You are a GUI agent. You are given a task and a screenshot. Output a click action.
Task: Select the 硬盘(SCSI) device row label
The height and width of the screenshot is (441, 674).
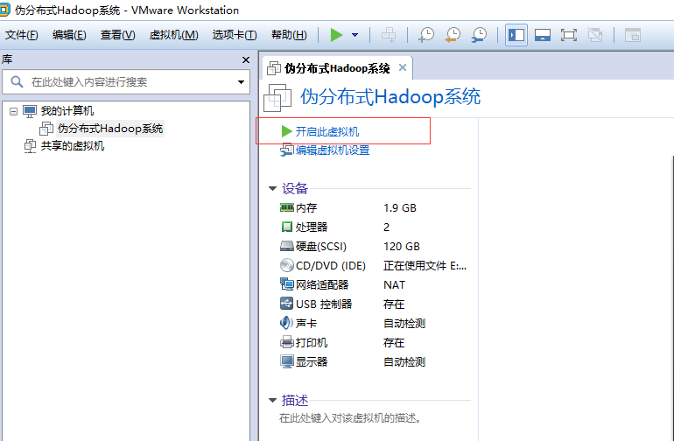[321, 246]
